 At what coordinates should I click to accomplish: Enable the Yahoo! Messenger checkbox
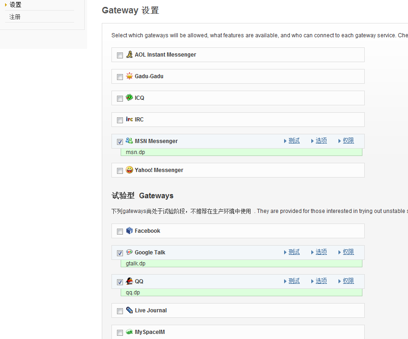coord(120,171)
